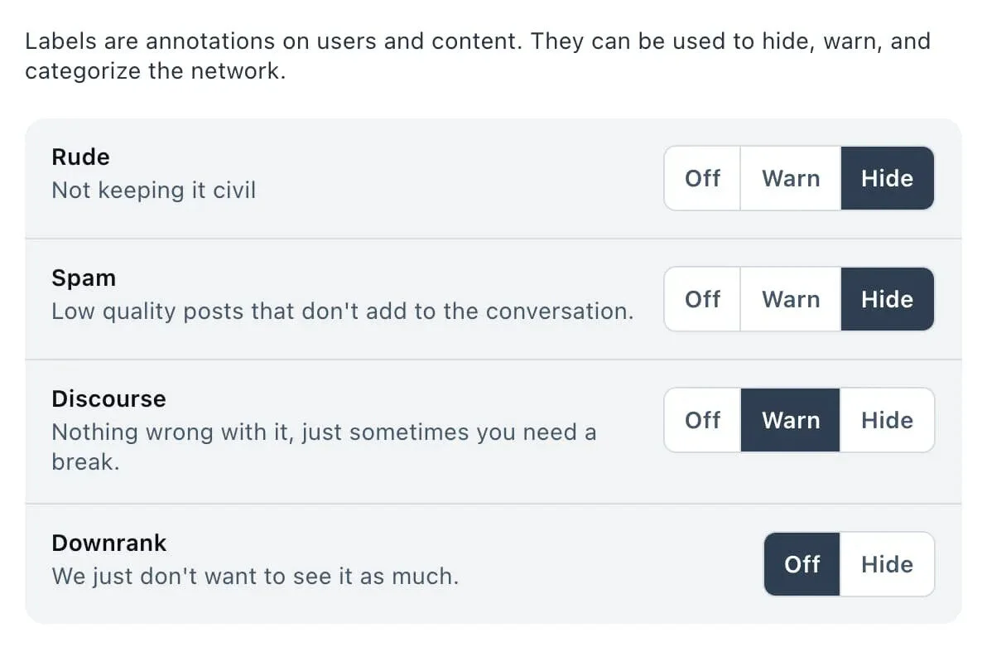Click the Downrank label title
This screenshot has height=647, width=987.
tap(108, 543)
